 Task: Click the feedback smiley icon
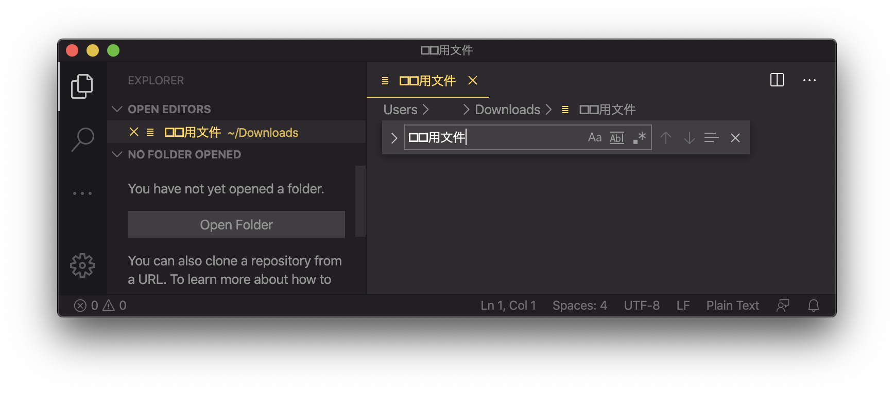783,305
